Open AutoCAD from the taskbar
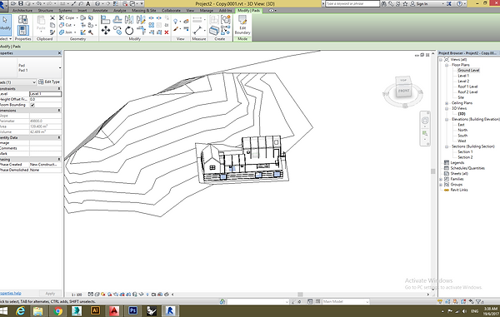Screen dimensions: 500x317 point(114,310)
